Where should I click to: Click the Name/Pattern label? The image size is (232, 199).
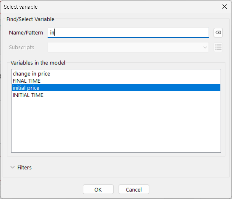[x=26, y=33]
